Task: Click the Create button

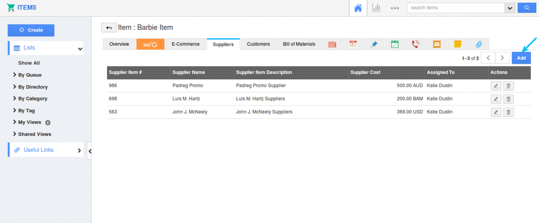Action: click(x=31, y=30)
